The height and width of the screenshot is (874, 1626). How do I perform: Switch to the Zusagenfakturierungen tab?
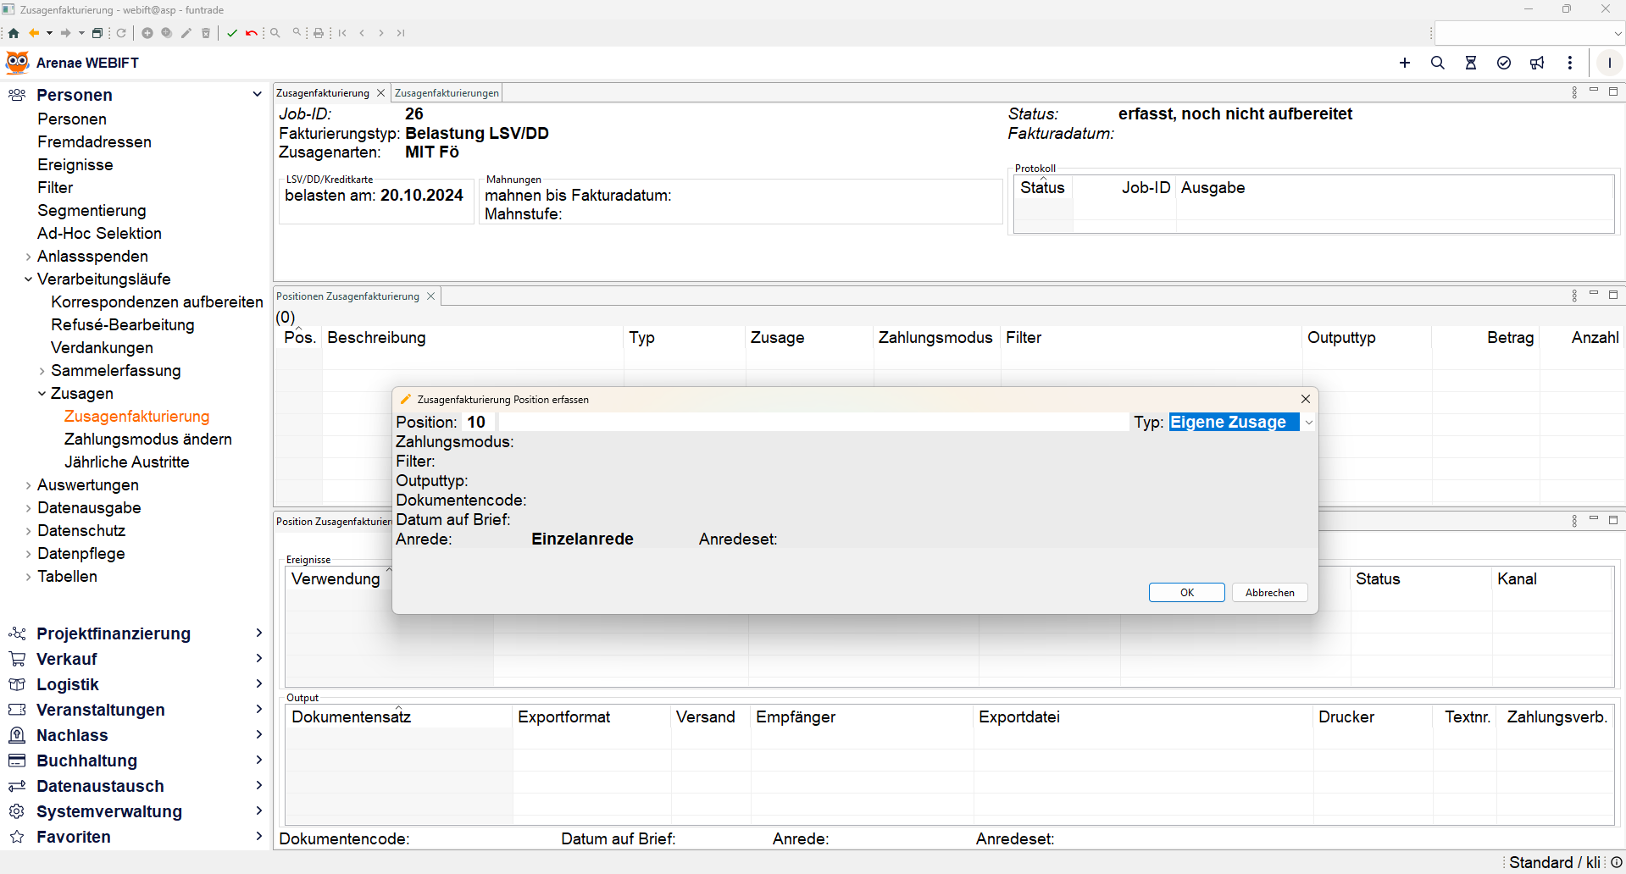(447, 93)
